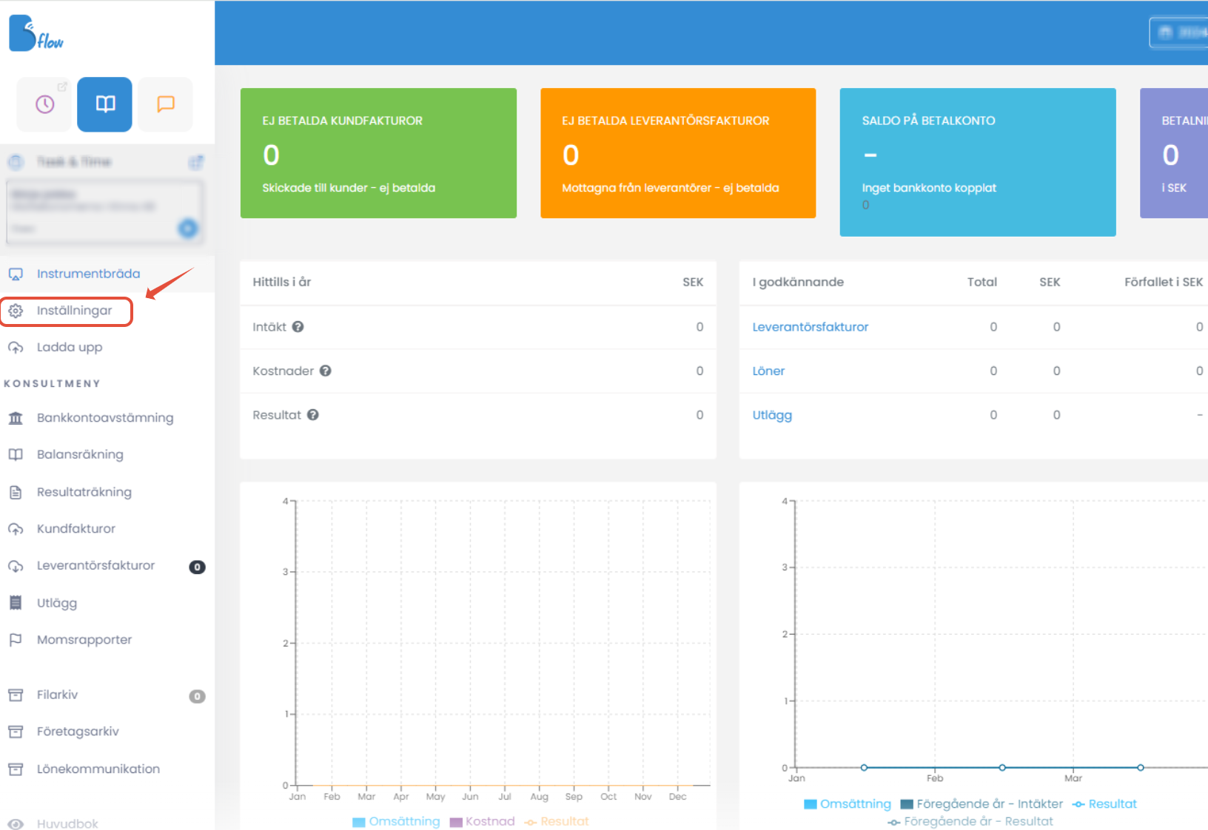Select the open book accounting icon
This screenshot has width=1208, height=830.
click(105, 104)
